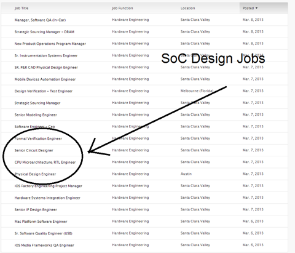Open Mobile Devices Automation Engineer listing
This screenshot has height=253, width=295.
pos(45,79)
